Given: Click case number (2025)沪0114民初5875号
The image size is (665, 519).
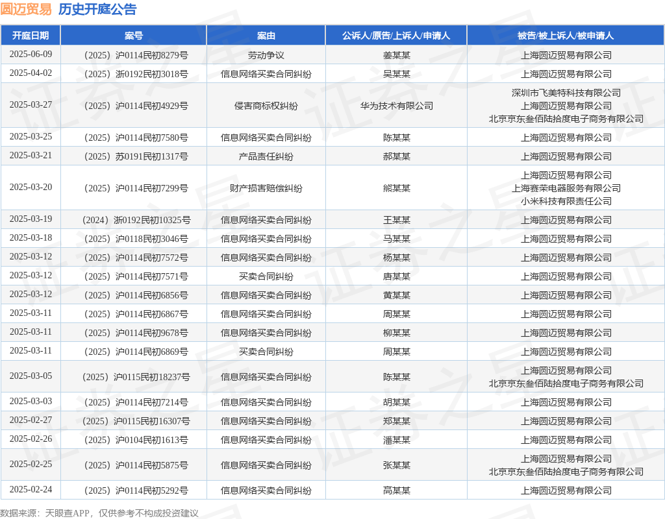Looking at the screenshot, I should click(x=134, y=465).
